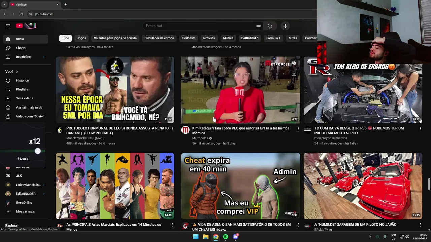Viewport: 431px width, 242px height.
Task: Open browser tab search dropdown
Action: (x=4, y=5)
